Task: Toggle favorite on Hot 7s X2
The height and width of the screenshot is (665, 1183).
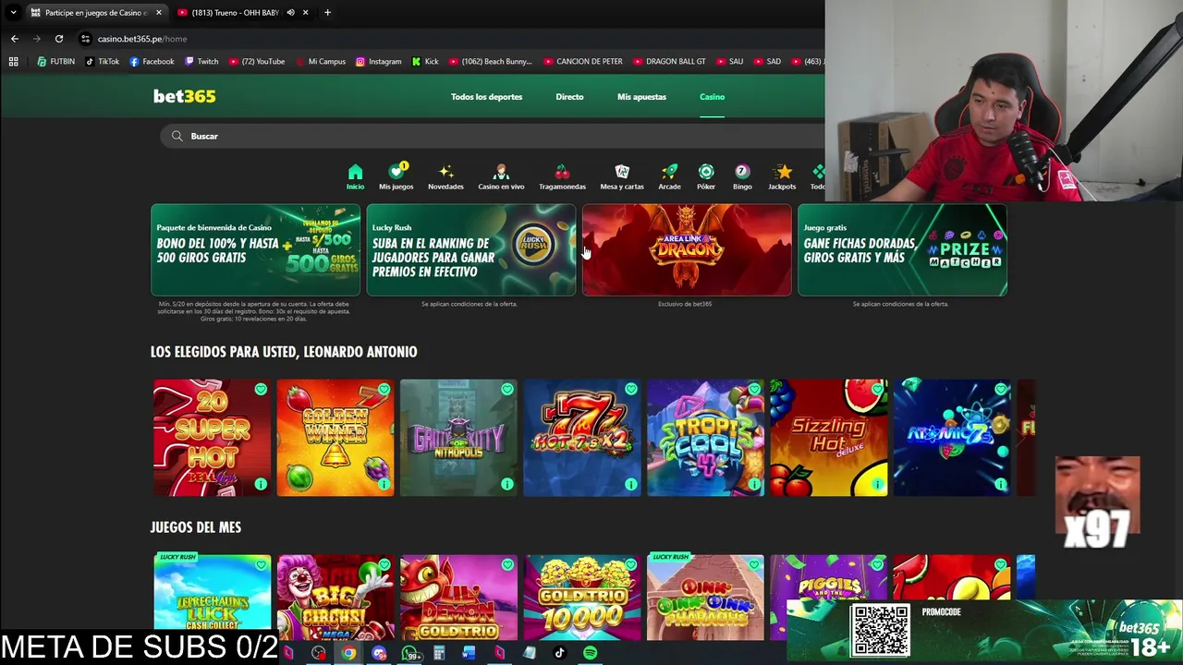Action: click(630, 390)
